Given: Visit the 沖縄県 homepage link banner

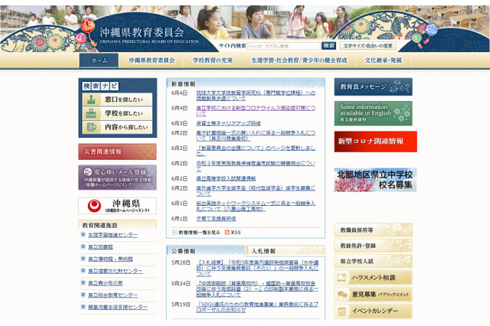Looking at the screenshot, I should click(117, 205).
